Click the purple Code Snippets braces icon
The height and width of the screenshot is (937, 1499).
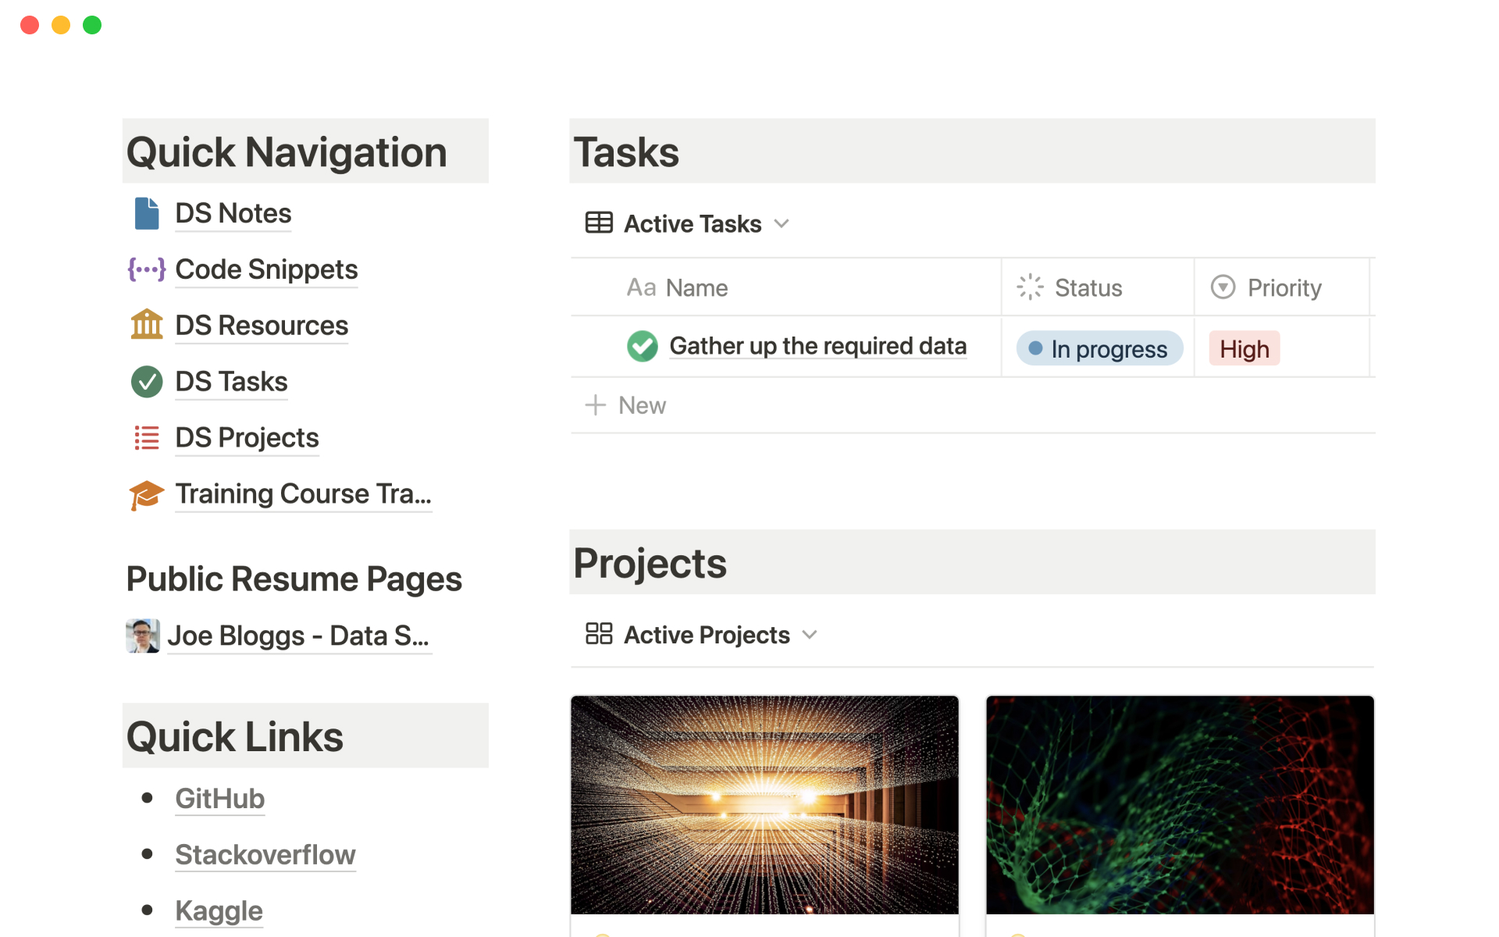pos(146,269)
